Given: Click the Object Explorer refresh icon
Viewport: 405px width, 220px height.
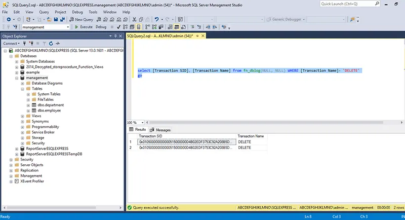Looking at the screenshot, I should pyautogui.click(x=51, y=44).
